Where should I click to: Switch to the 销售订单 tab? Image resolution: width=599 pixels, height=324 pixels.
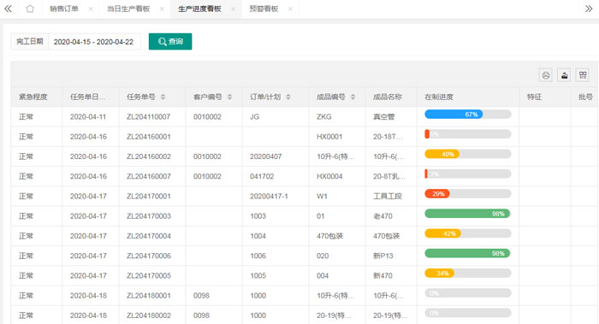(64, 9)
